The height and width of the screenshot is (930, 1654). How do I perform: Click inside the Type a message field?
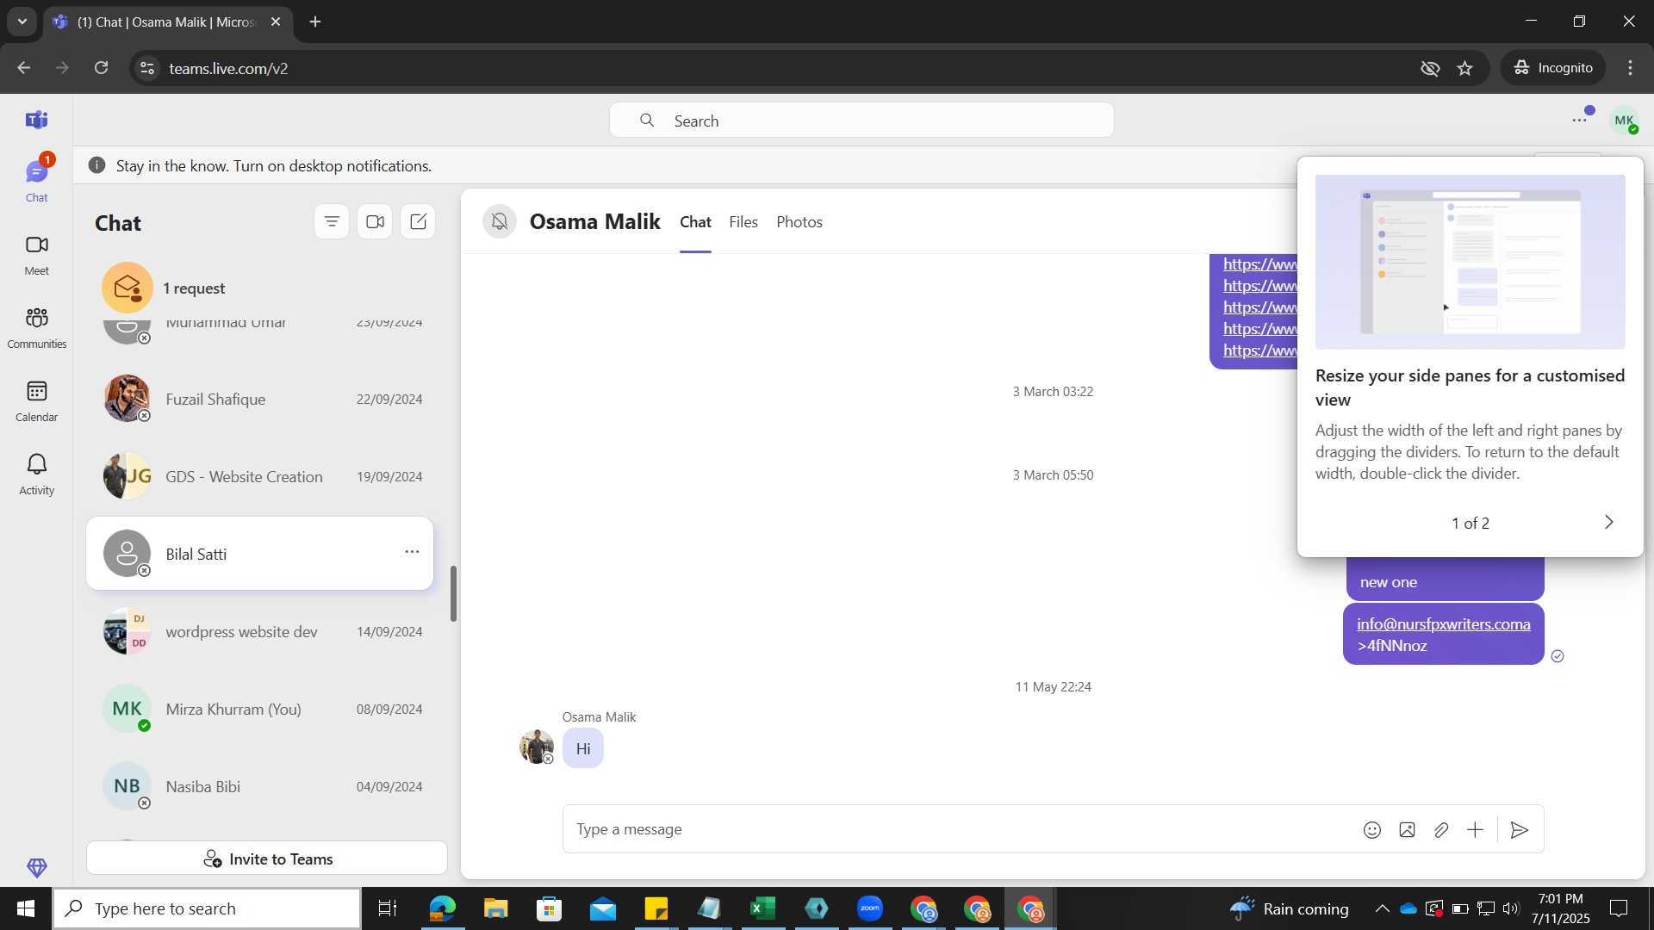click(x=956, y=829)
